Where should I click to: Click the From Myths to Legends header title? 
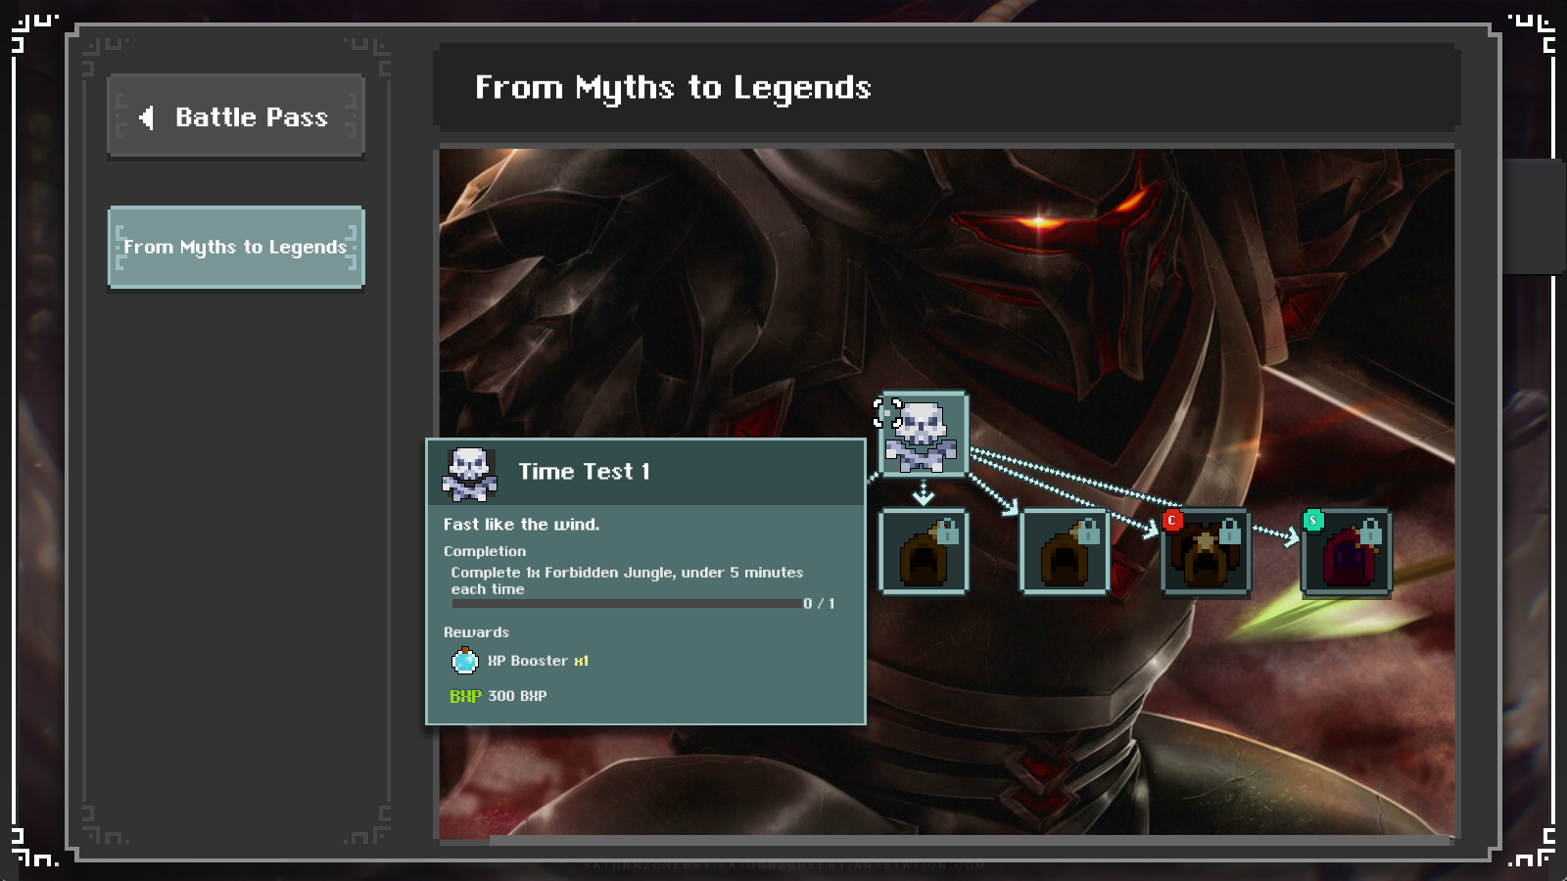coord(673,88)
